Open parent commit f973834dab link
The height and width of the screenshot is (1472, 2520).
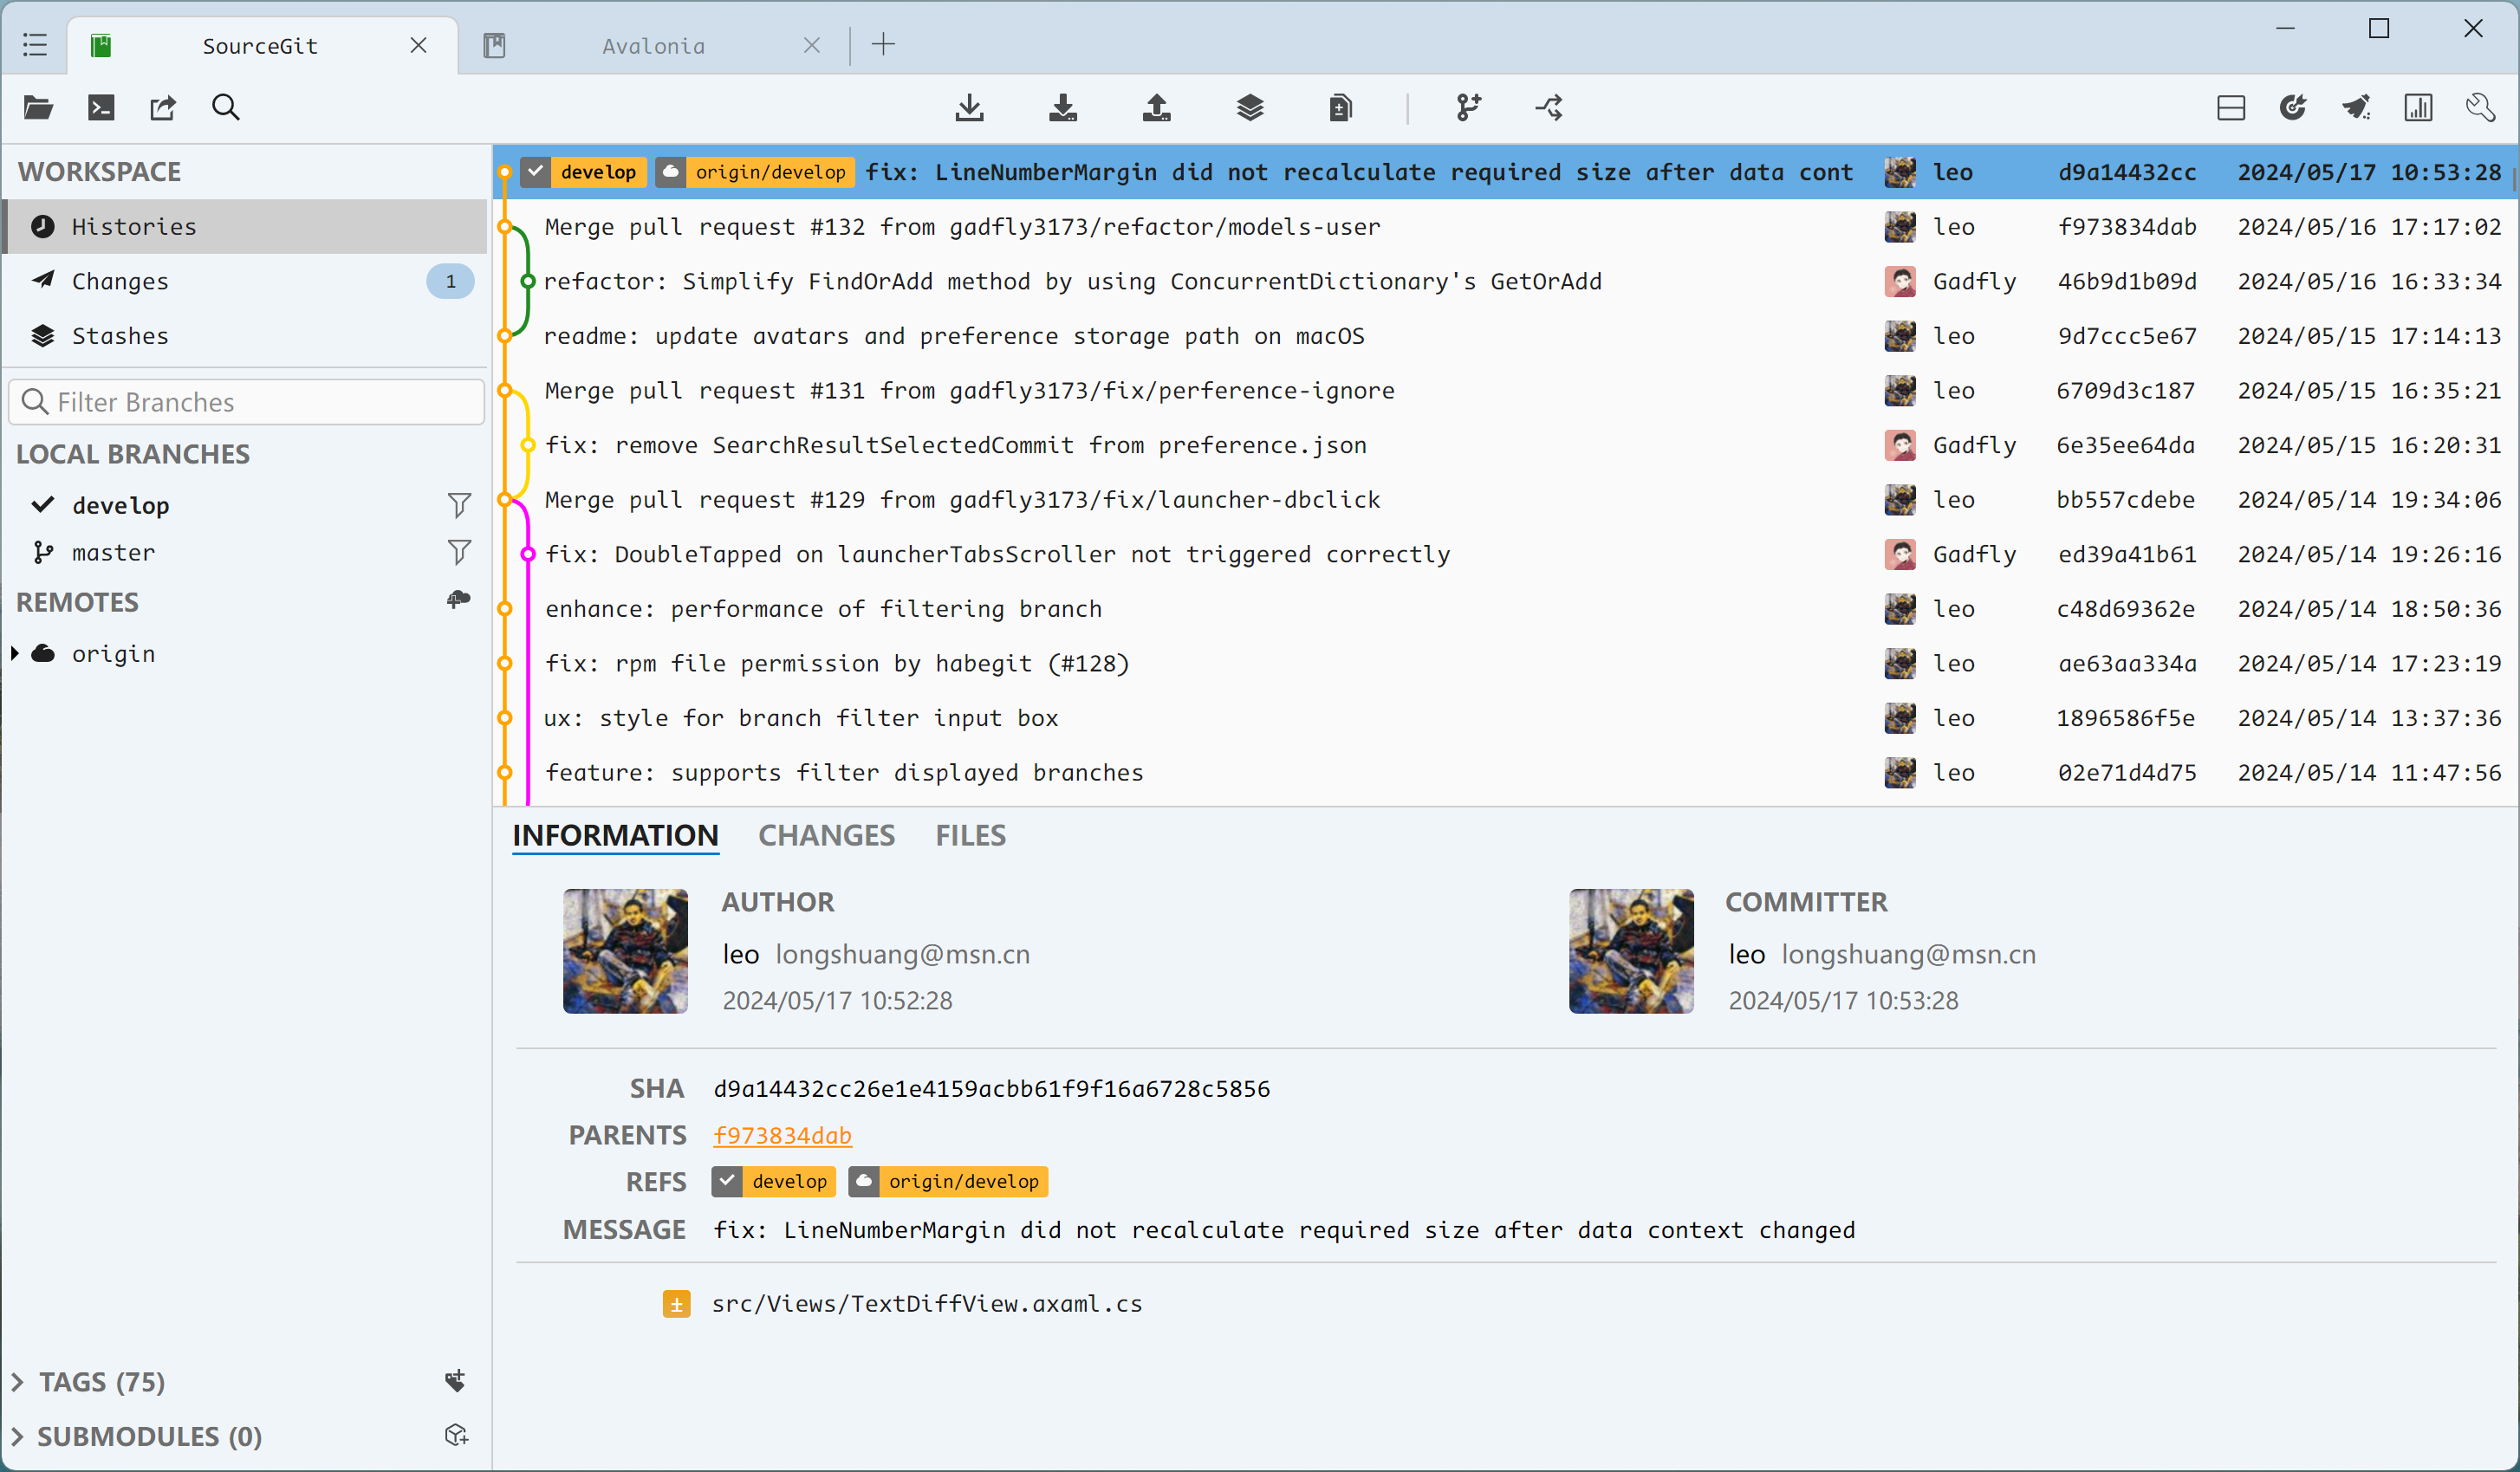coord(782,1135)
